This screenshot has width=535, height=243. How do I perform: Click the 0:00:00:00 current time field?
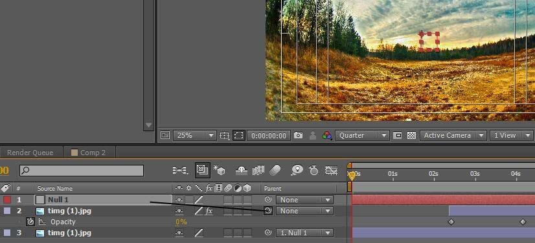(x=269, y=136)
